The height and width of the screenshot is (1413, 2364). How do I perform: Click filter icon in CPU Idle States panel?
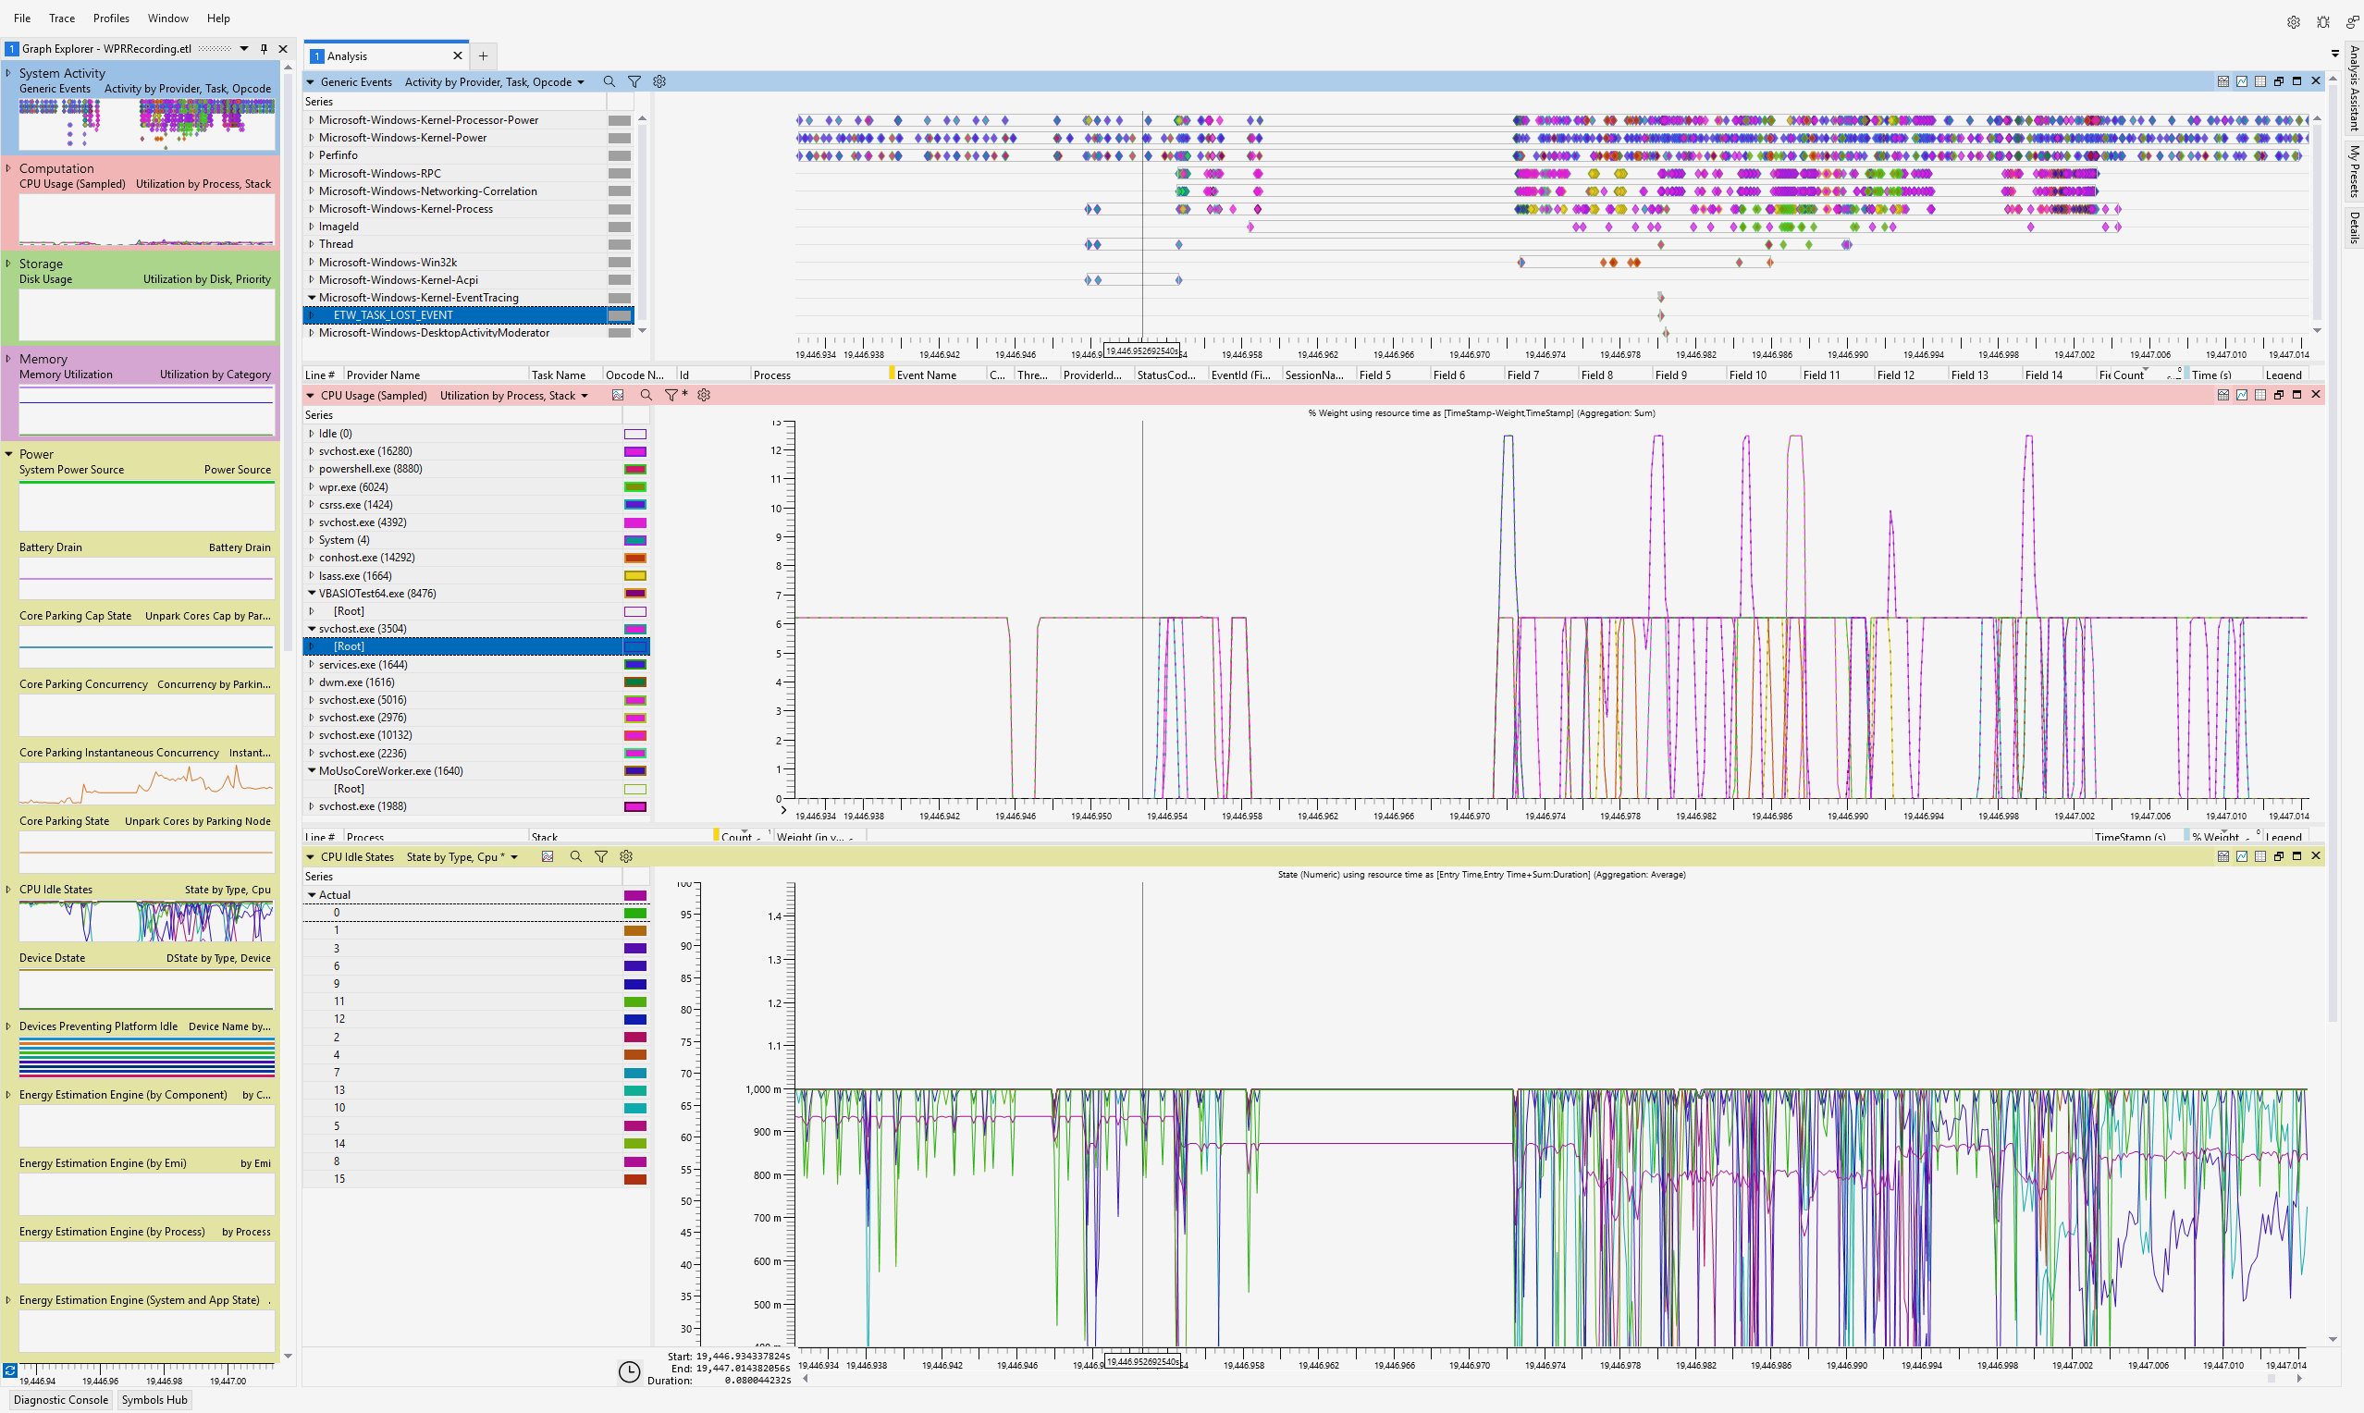pos(601,857)
